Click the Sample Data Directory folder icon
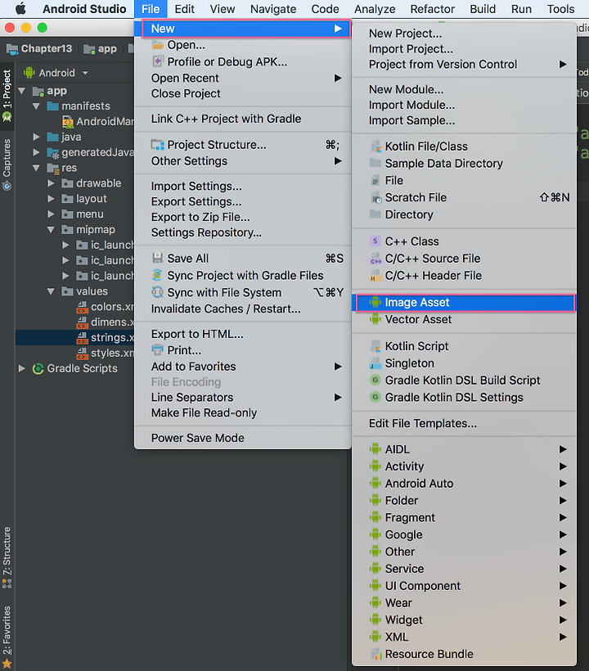The image size is (589, 671). click(x=375, y=163)
